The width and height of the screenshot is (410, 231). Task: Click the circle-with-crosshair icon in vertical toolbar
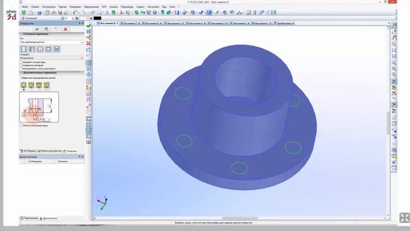88,75
